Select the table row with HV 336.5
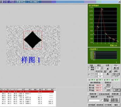The height and width of the screenshot is (107, 121). pyautogui.click(x=27, y=103)
